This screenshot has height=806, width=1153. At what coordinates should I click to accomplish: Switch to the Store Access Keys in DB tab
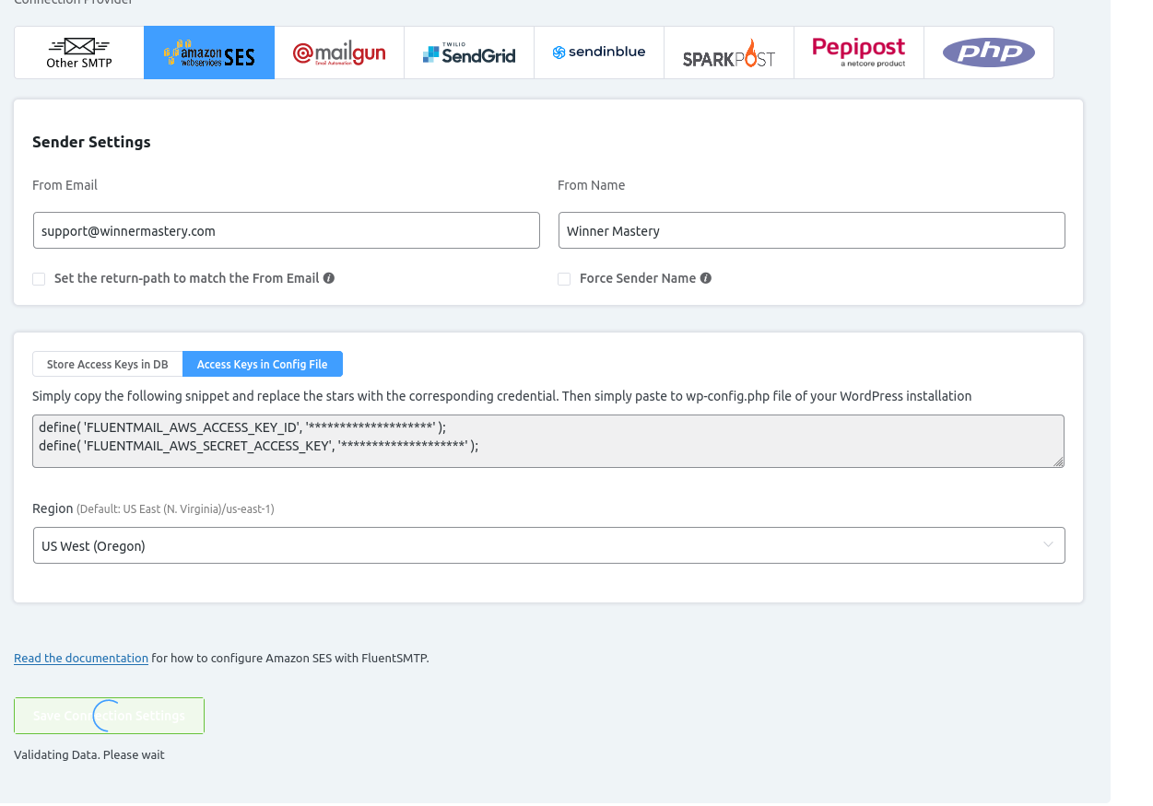[107, 364]
